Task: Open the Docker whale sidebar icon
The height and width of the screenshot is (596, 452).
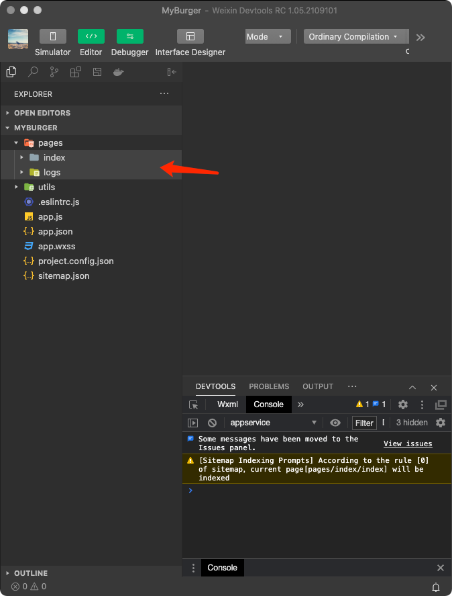Action: [119, 72]
